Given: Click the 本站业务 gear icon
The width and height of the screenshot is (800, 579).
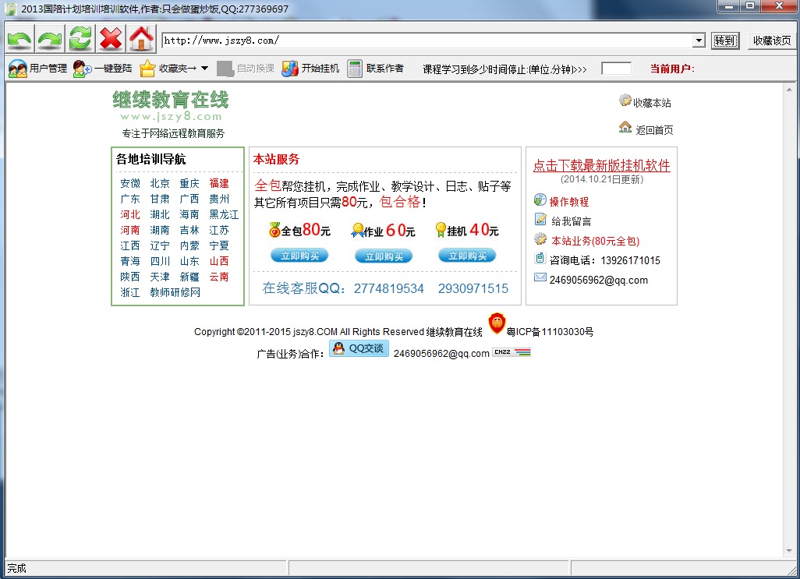Looking at the screenshot, I should (x=540, y=238).
